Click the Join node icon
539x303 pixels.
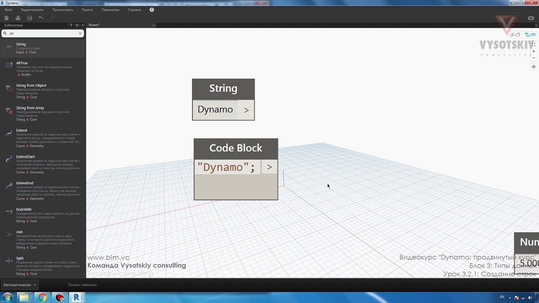(9, 234)
